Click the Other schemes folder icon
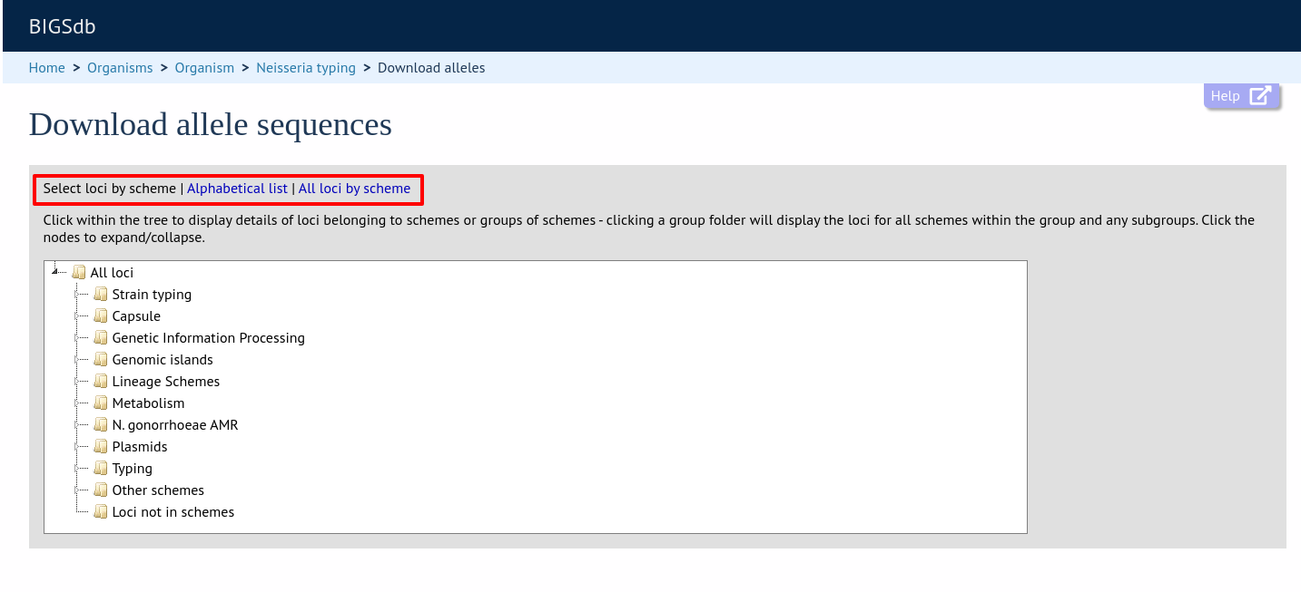1301x592 pixels. [x=101, y=490]
